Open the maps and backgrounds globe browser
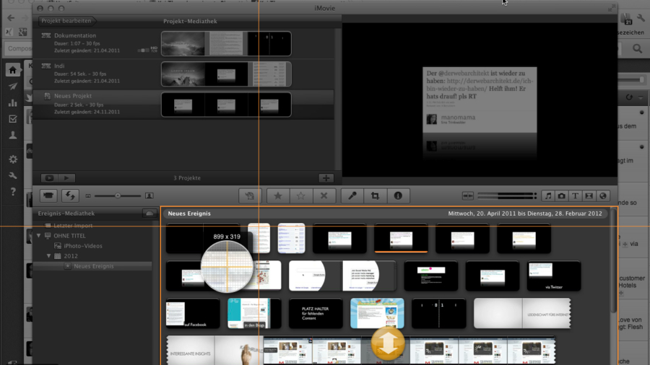650x365 pixels. point(603,195)
